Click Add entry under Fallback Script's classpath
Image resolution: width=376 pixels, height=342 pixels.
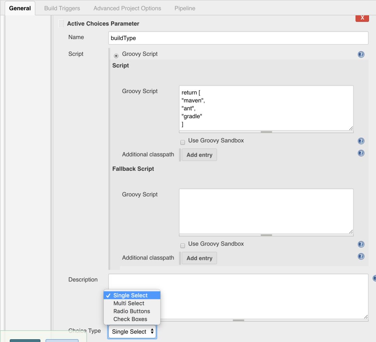(199, 258)
